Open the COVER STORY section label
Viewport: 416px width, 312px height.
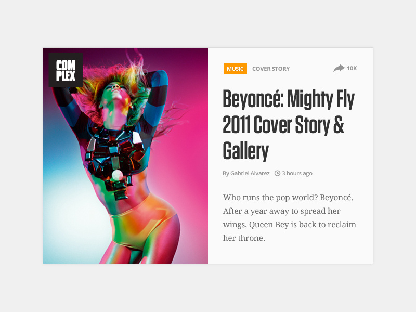[271, 69]
